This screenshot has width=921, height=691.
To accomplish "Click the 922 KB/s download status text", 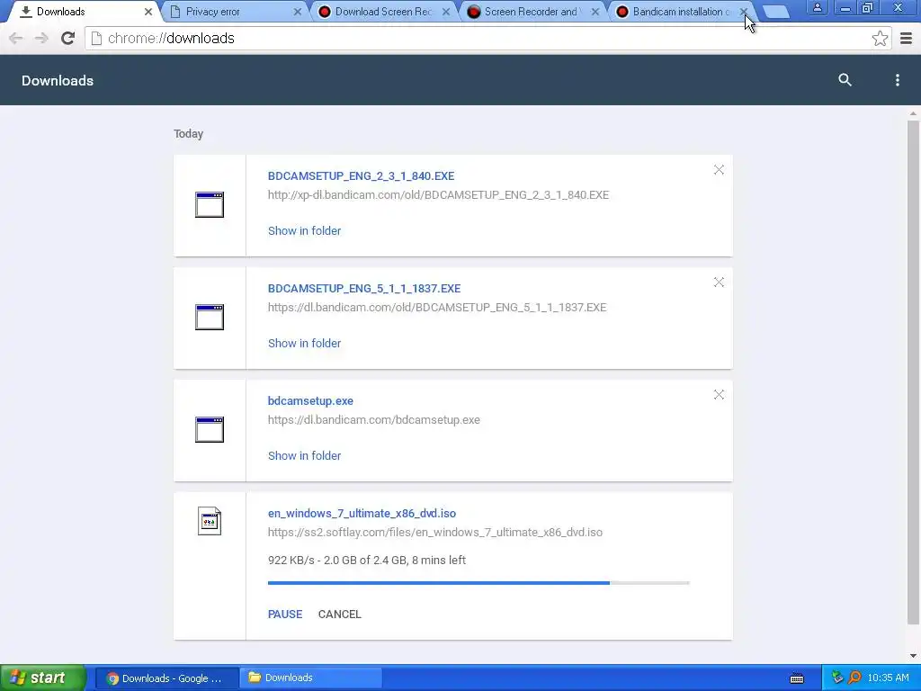I will tap(367, 560).
